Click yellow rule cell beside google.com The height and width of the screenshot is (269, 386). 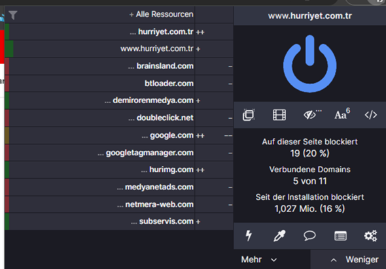click(x=7, y=135)
